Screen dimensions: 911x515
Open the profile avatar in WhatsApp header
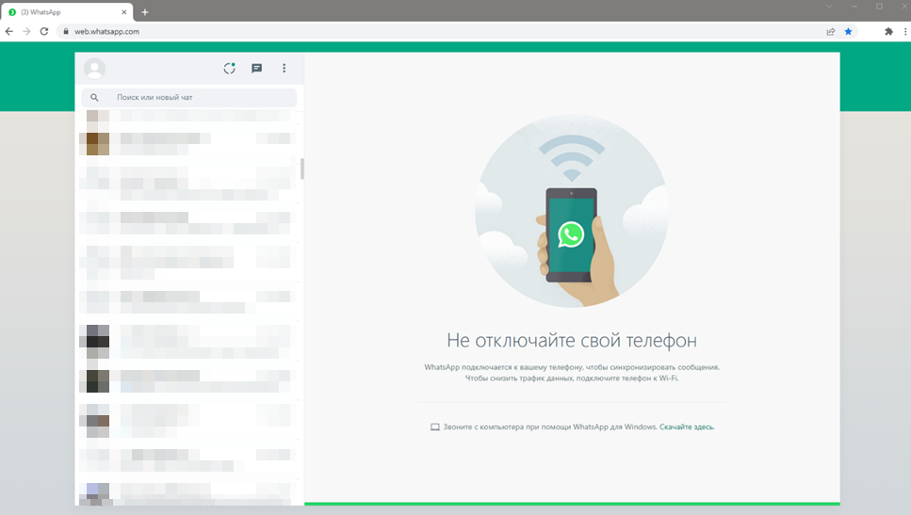(94, 69)
